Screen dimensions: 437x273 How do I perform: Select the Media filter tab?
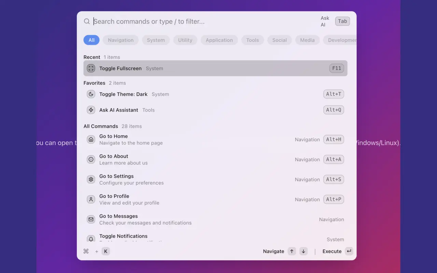click(x=308, y=40)
